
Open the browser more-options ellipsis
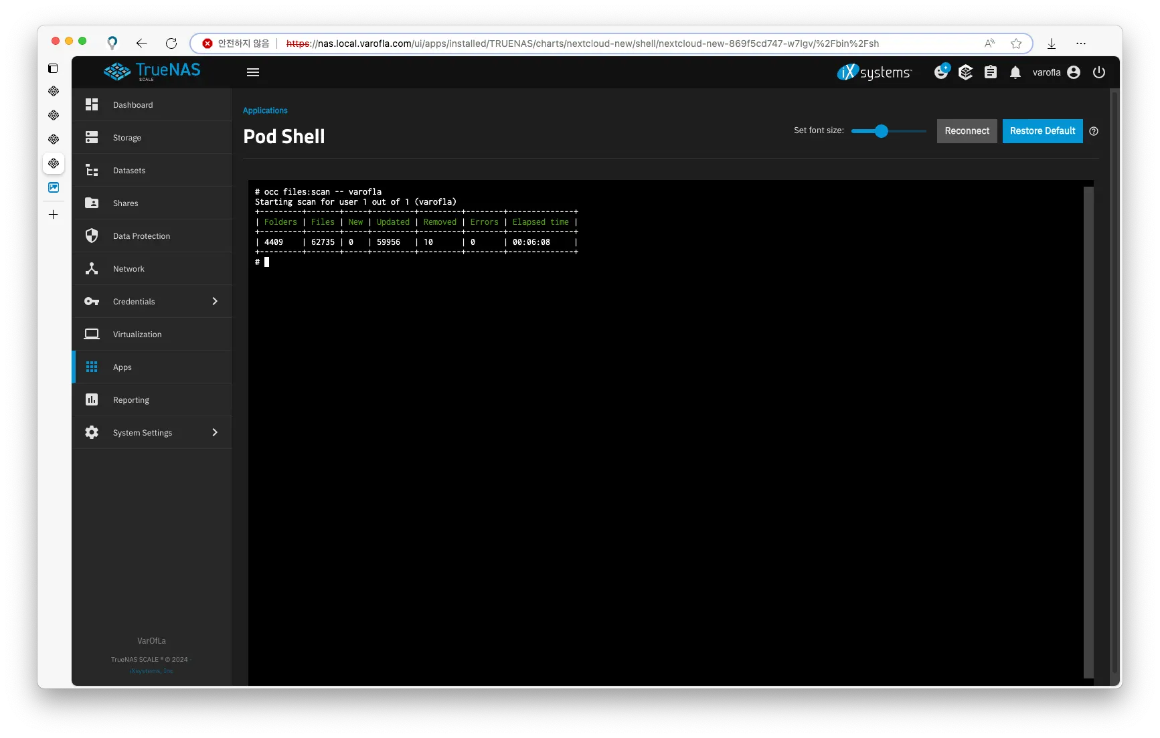coord(1081,43)
